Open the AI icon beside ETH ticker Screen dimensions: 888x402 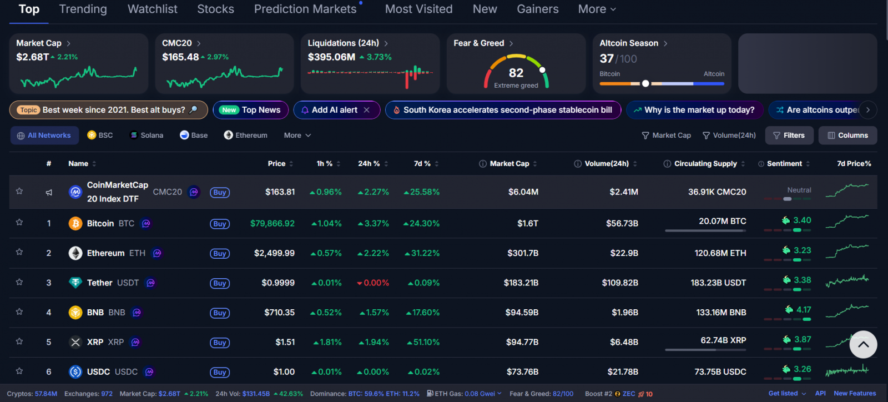pyautogui.click(x=157, y=253)
